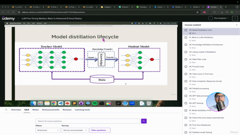Viewport: 240px width, 135px height.
Task: Open a new browser tab with plus icon
Action: coord(226,7)
